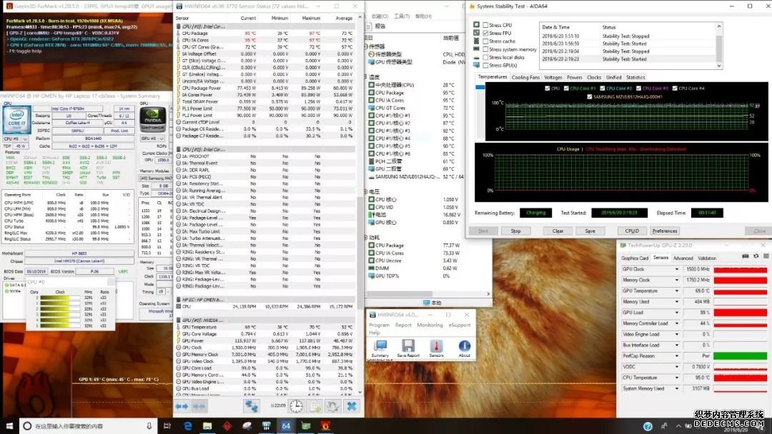
Task: Toggle SAMSUNG MZVLB512HAJQ graph checkbox
Action: (589, 97)
